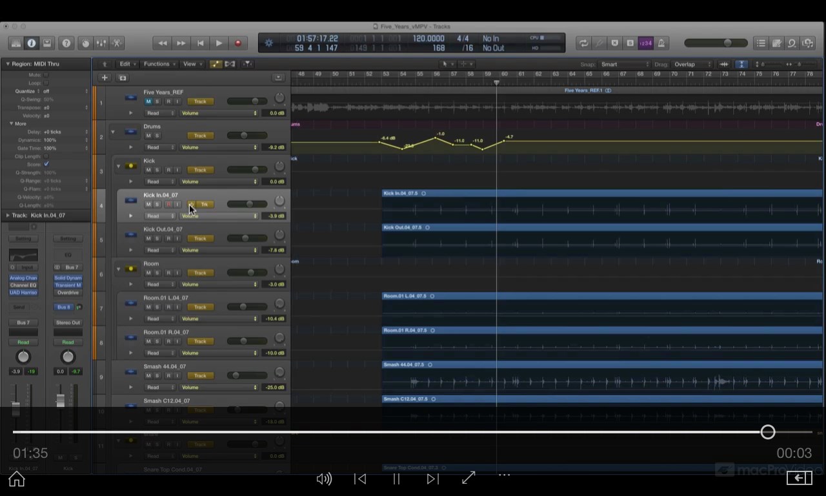Open the Functions menu in the tracks area
Image resolution: width=826 pixels, height=496 pixels.
click(157, 64)
